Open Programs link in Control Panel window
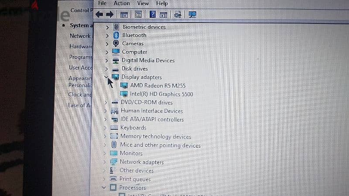 coord(81,57)
